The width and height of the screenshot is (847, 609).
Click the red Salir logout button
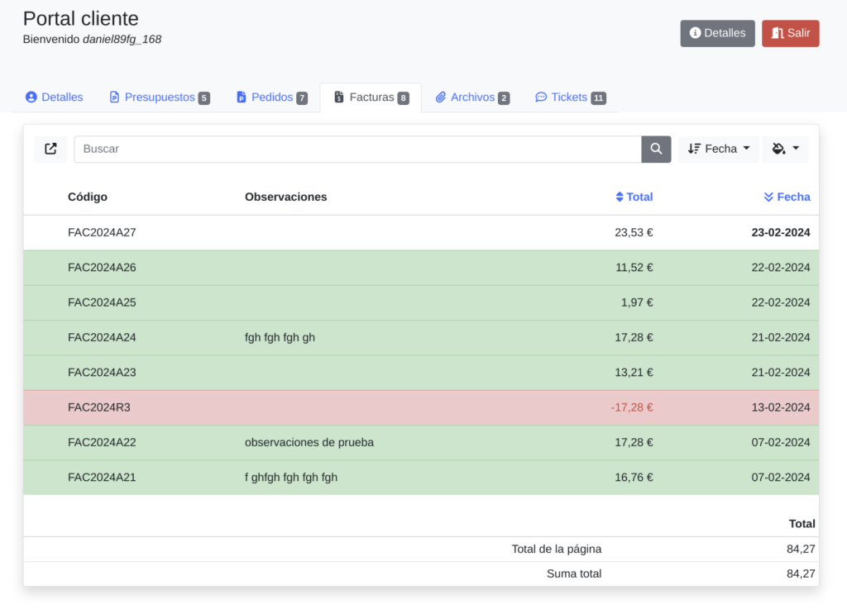pos(790,33)
